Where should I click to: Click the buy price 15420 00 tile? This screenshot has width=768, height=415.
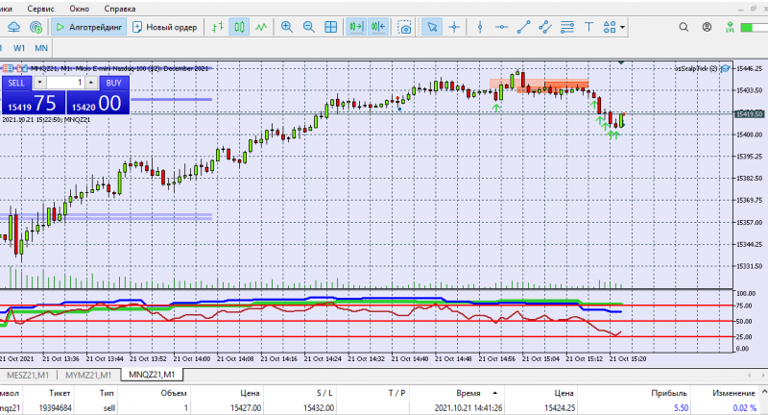point(98,103)
